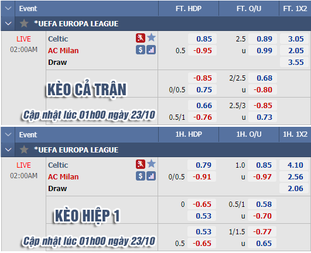Click the red live-stream icon in the first-half table
Screen dimensions: 311x253
141,164
